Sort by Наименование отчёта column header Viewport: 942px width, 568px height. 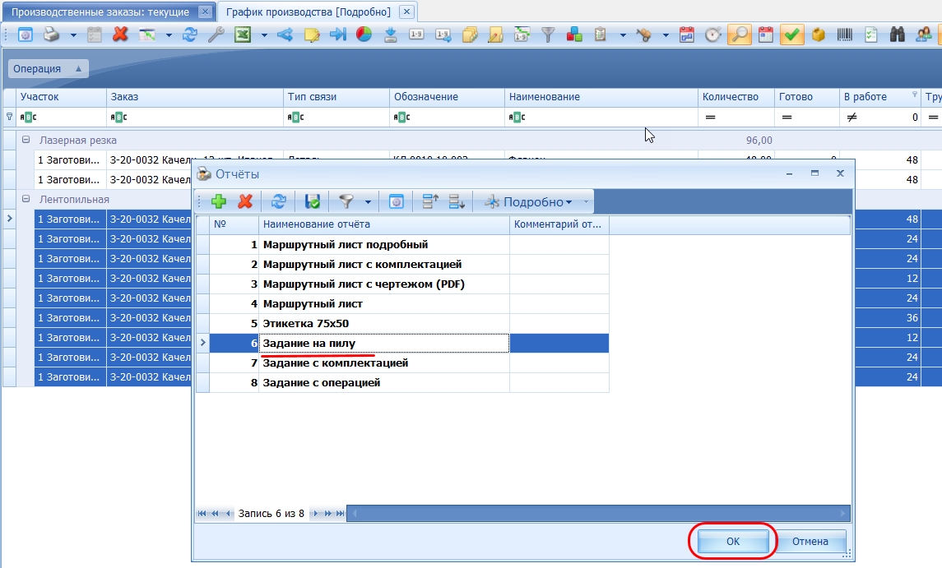coord(384,224)
